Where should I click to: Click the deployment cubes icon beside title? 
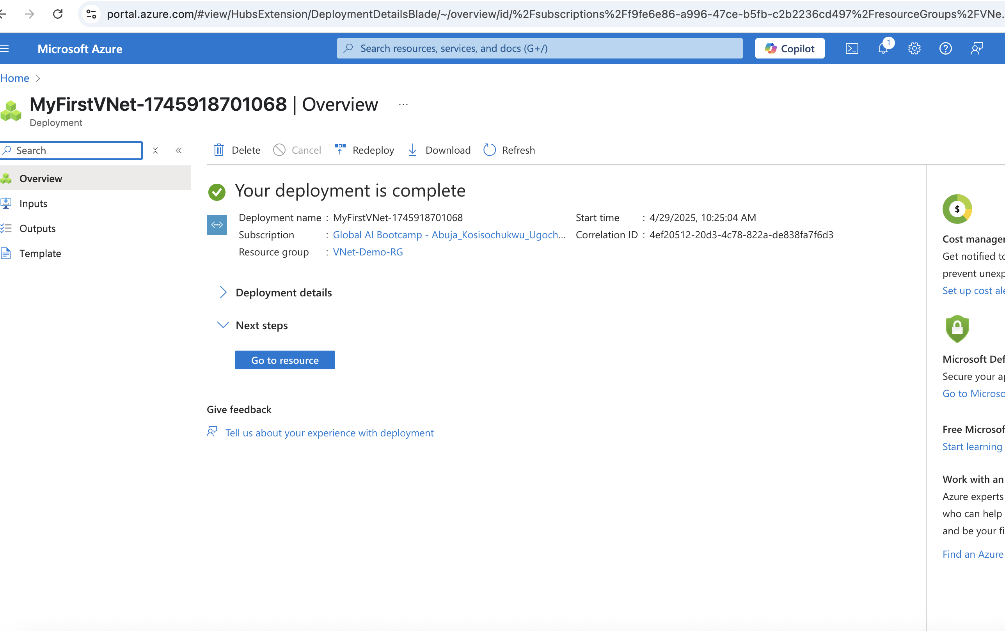tap(11, 111)
